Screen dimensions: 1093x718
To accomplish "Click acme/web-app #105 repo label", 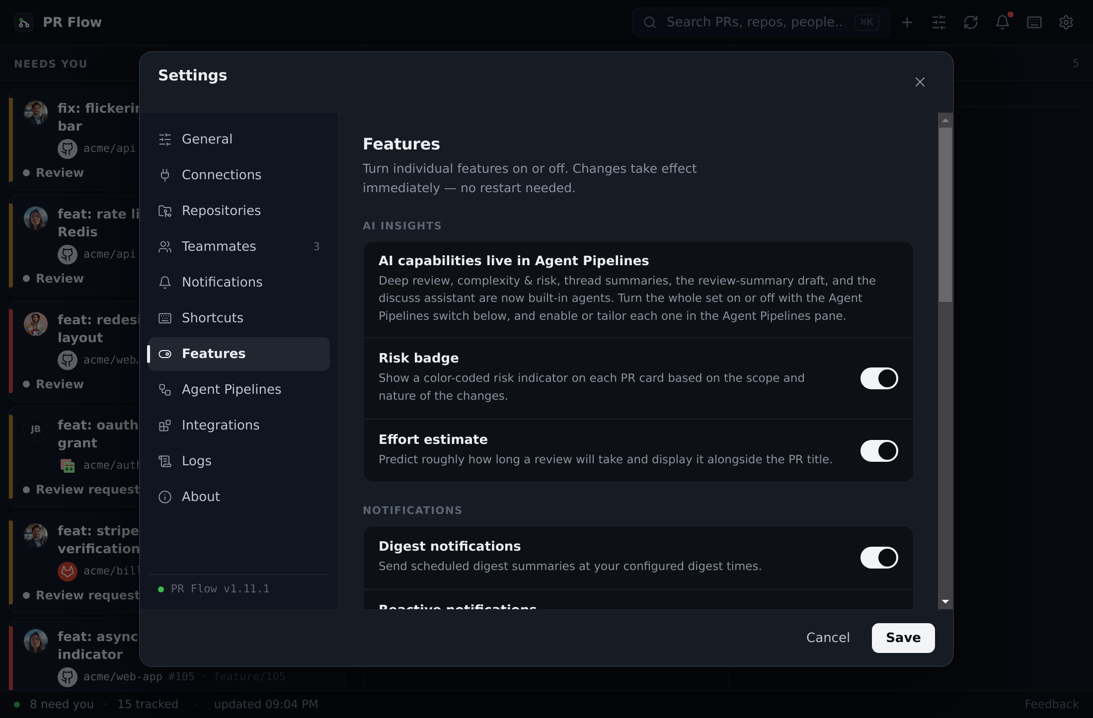I will (139, 677).
